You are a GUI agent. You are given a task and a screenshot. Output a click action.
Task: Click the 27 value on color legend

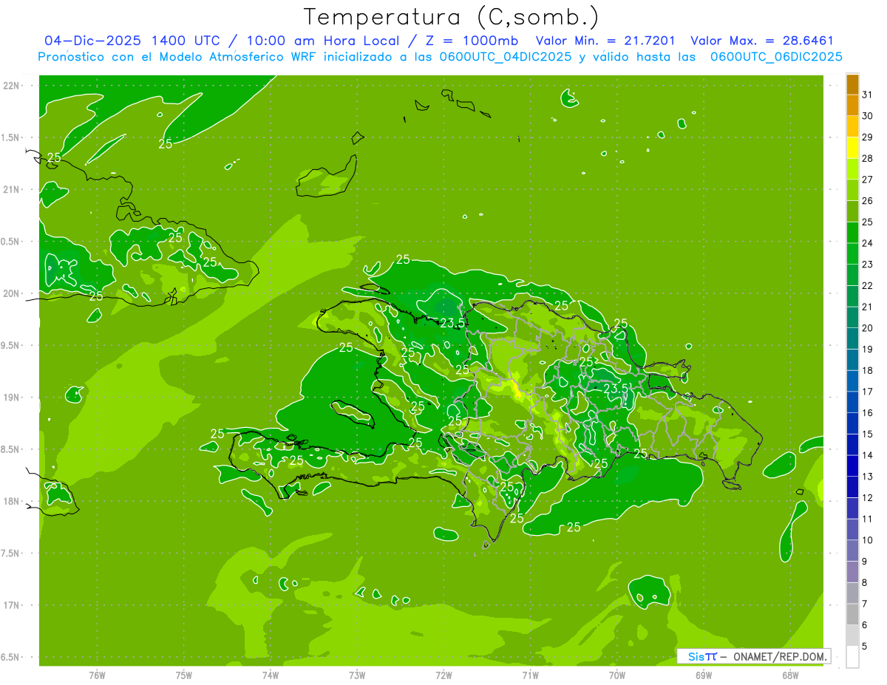tap(868, 180)
